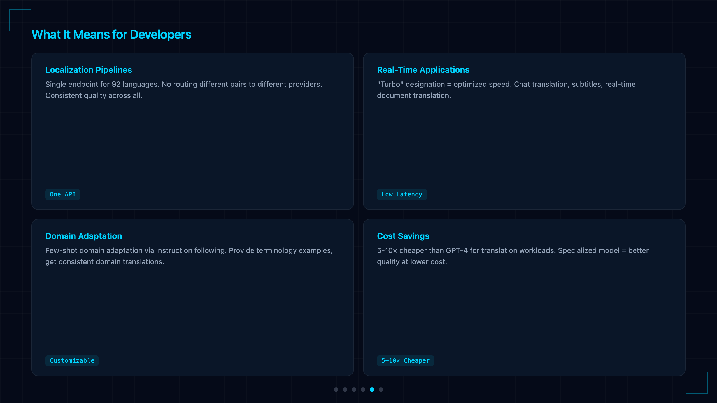
Task: Select the Localization Pipelines description text
Action: 184,90
